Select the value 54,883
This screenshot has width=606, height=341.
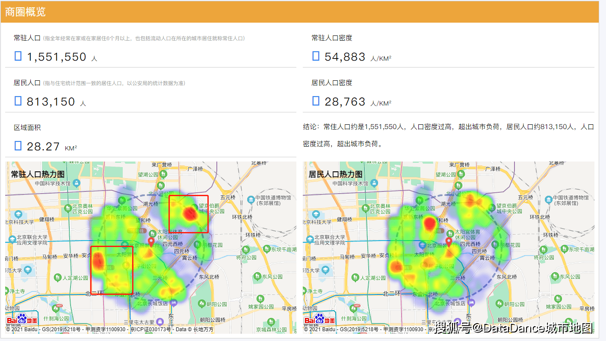pos(345,57)
